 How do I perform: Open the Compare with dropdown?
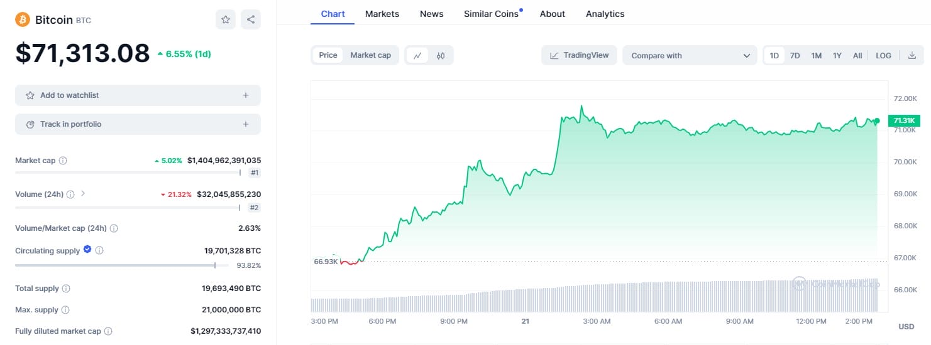click(690, 55)
